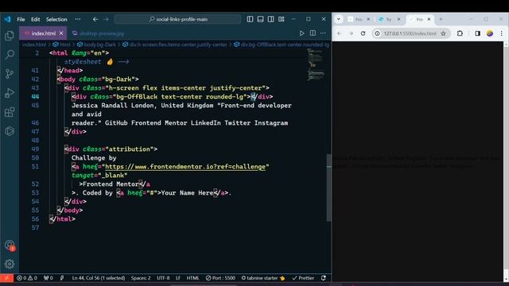Image resolution: width=509 pixels, height=286 pixels.
Task: Toggle the primary sidebar layout icon
Action: (250, 19)
